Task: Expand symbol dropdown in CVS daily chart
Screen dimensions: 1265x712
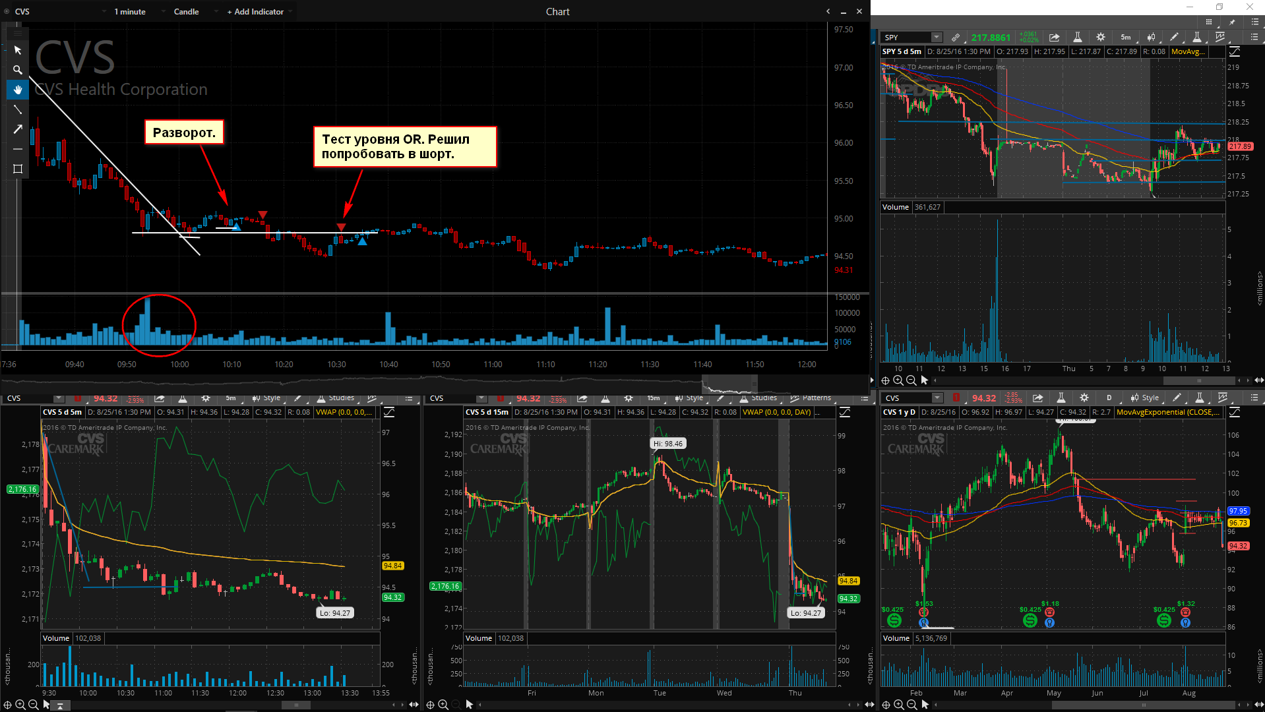Action: pos(937,398)
